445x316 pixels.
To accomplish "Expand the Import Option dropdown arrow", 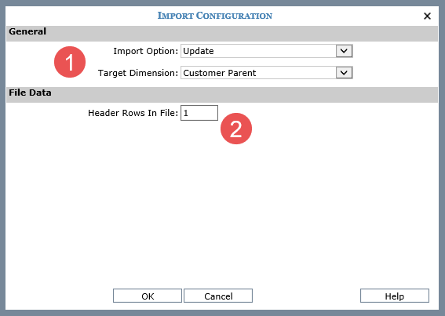I will [x=344, y=51].
